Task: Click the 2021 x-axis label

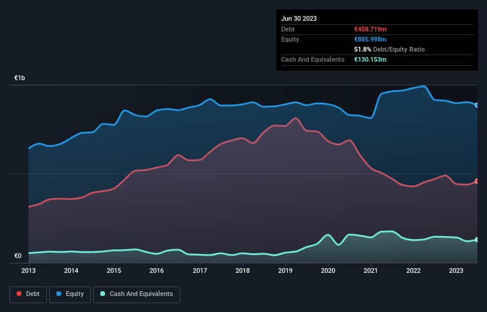Action: tap(371, 270)
